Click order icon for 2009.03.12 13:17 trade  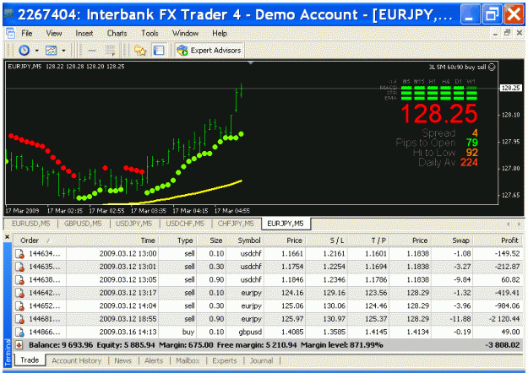point(20,294)
